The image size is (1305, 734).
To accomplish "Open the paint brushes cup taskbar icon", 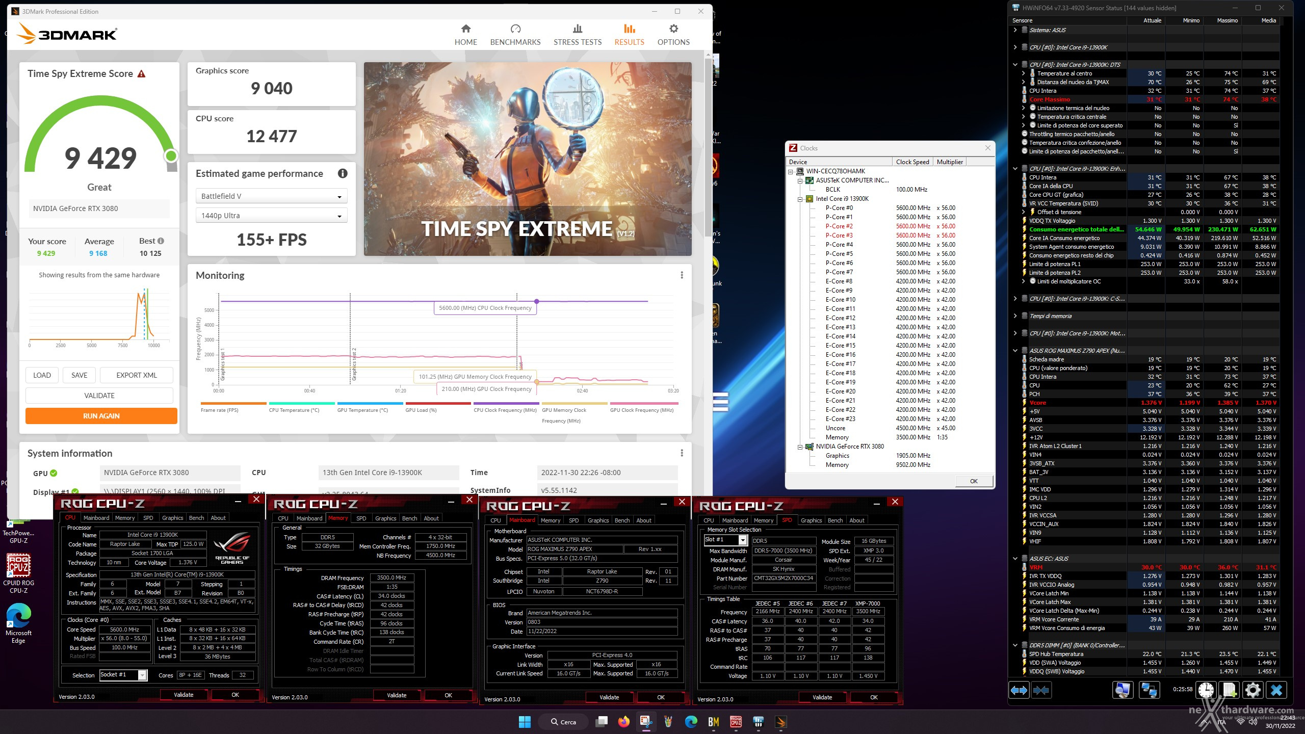I will coord(668,722).
